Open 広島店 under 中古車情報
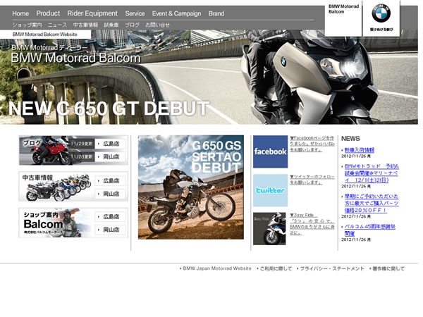This screenshot has height=317, width=423. tap(110, 180)
